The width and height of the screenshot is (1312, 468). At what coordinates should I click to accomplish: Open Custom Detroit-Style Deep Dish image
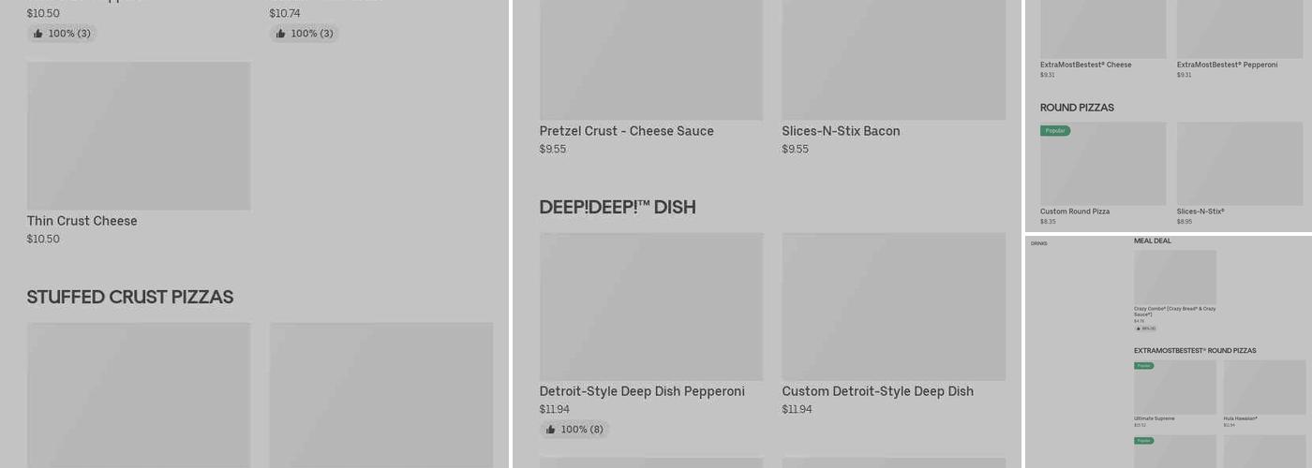click(893, 306)
